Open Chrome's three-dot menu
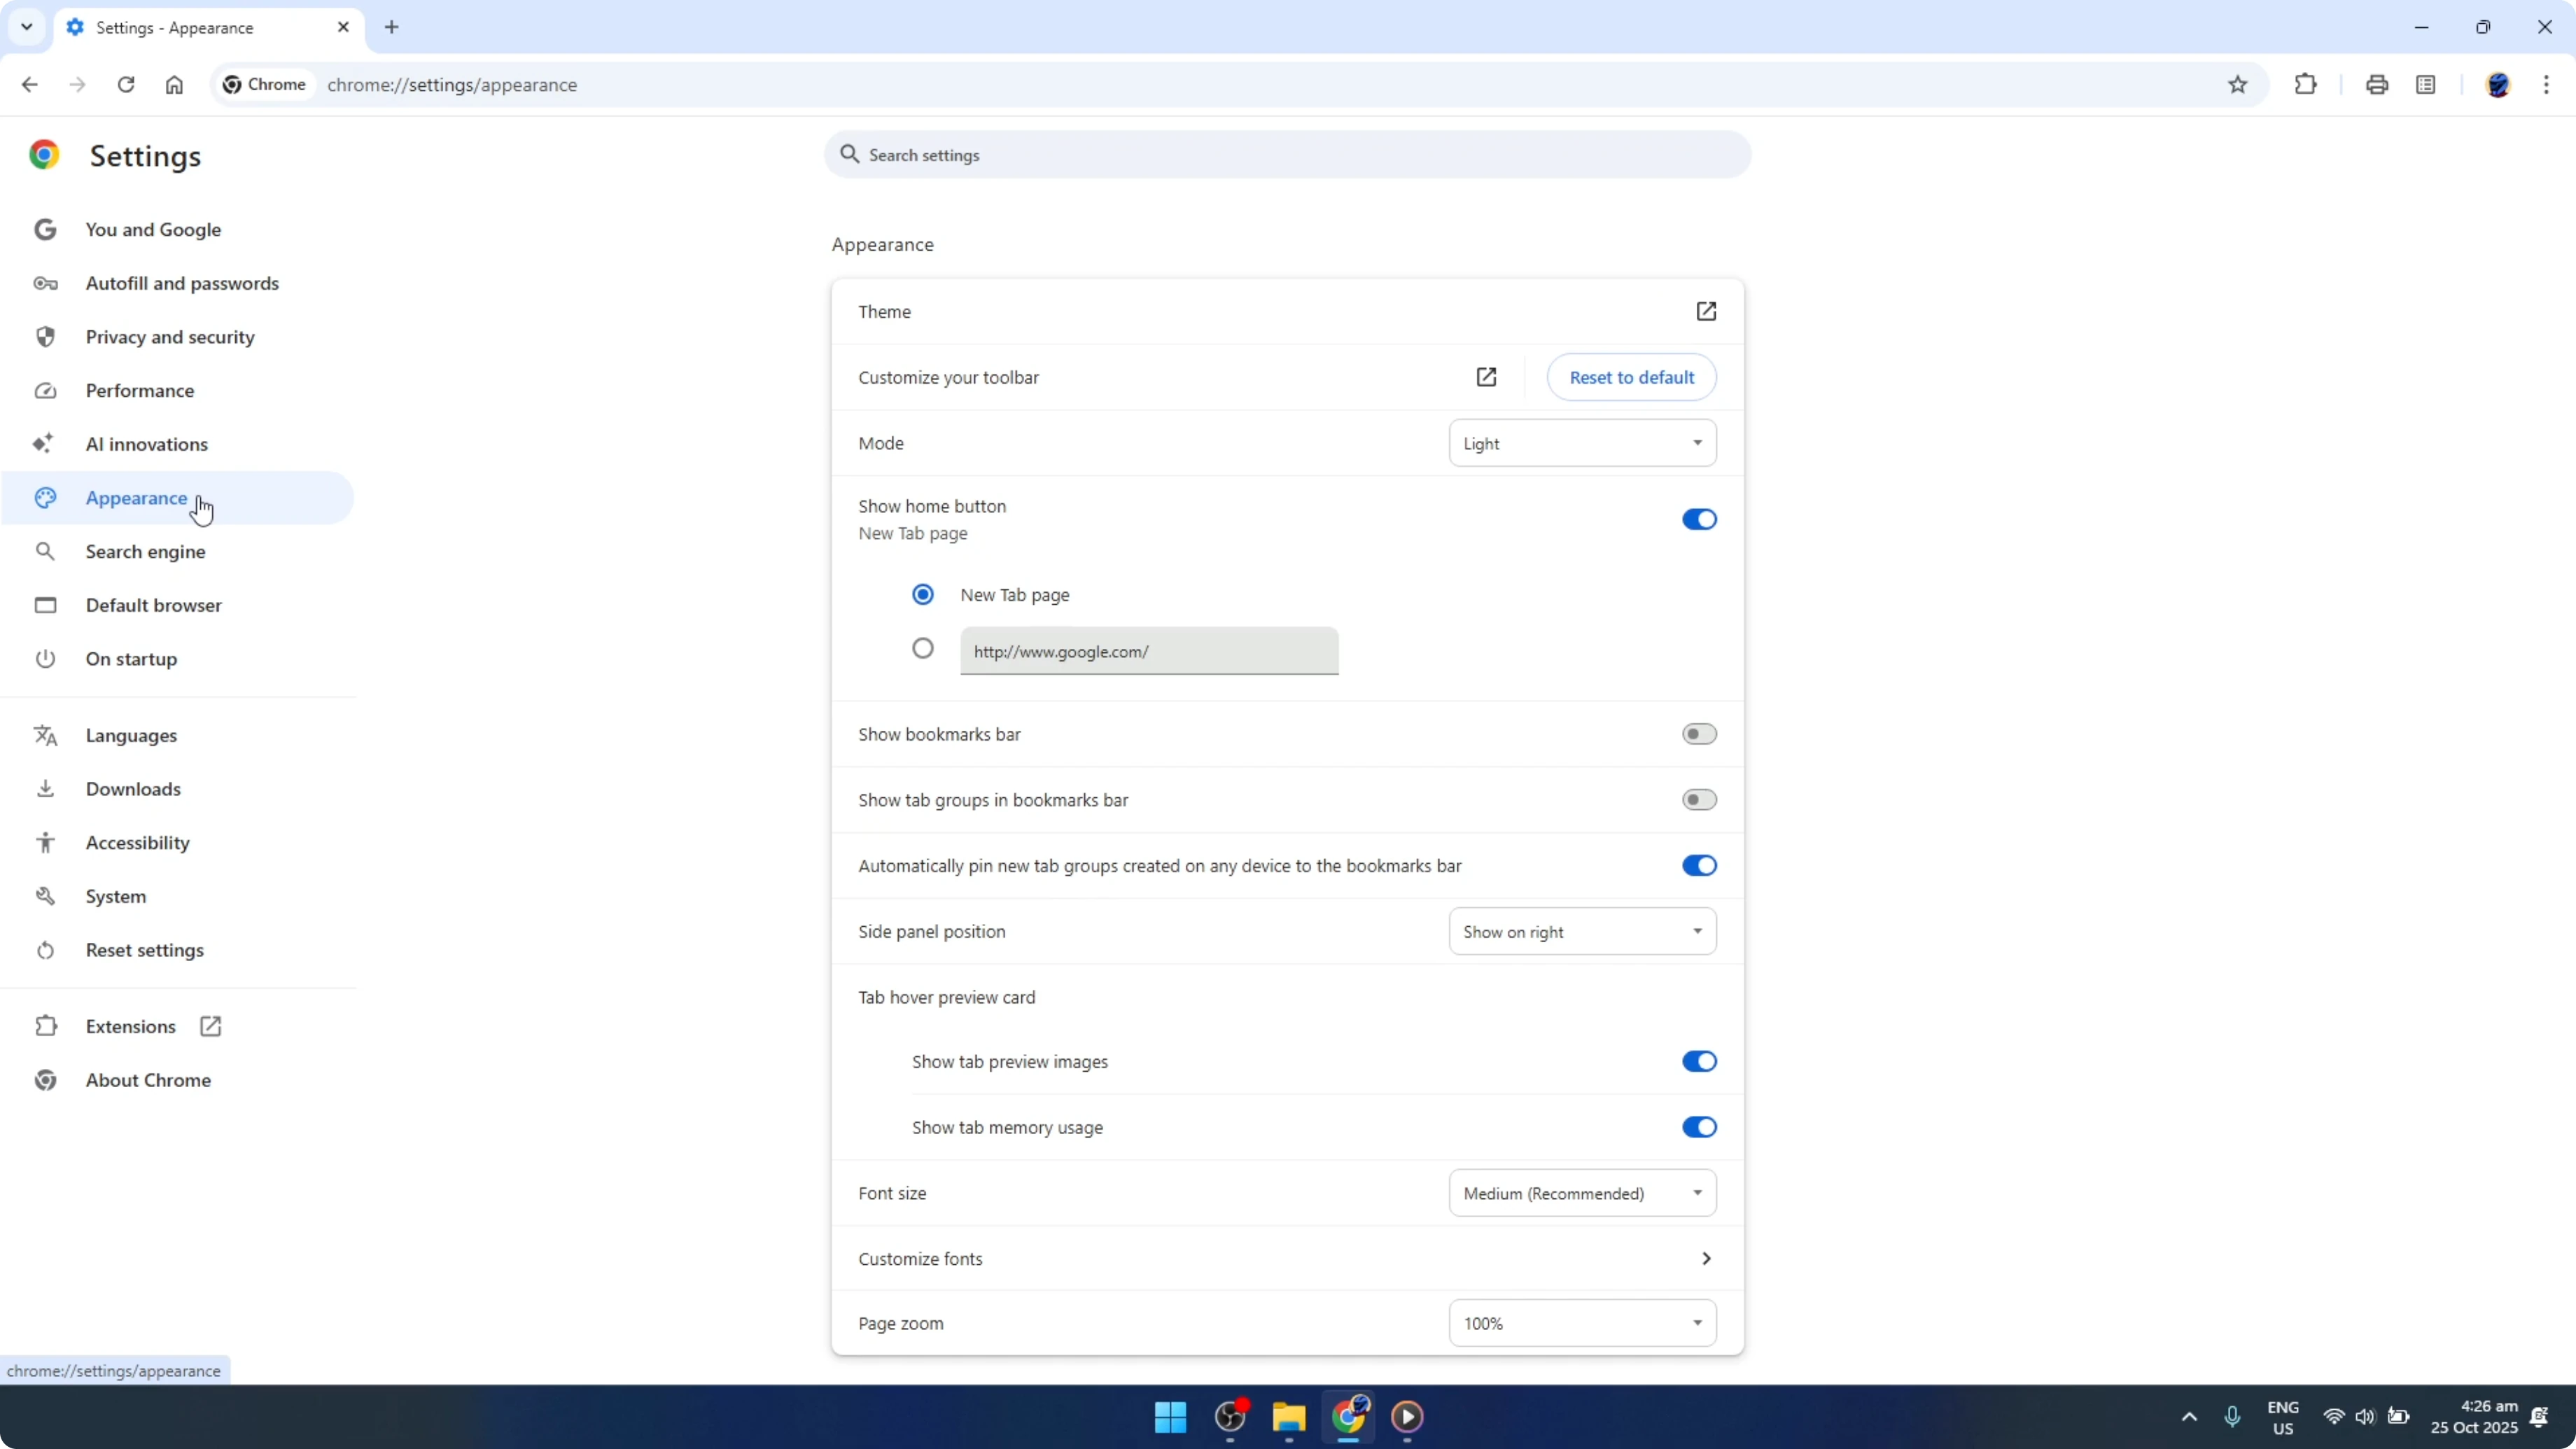This screenshot has height=1449, width=2576. [2548, 84]
